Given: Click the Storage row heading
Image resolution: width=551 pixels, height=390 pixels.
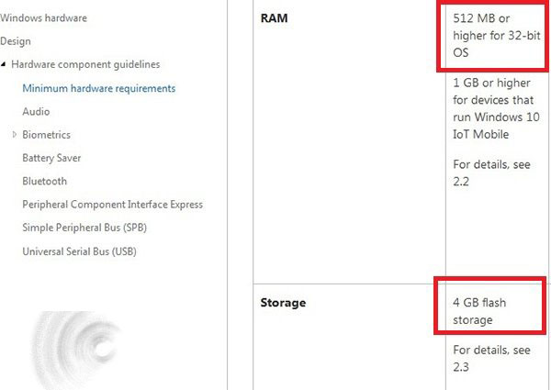Looking at the screenshot, I should pos(283,303).
